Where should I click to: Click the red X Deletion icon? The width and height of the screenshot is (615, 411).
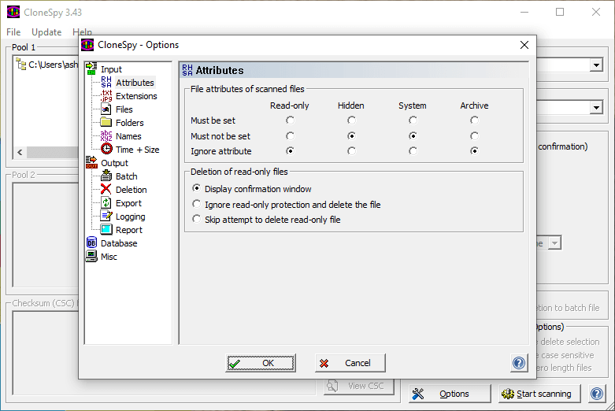(x=106, y=189)
